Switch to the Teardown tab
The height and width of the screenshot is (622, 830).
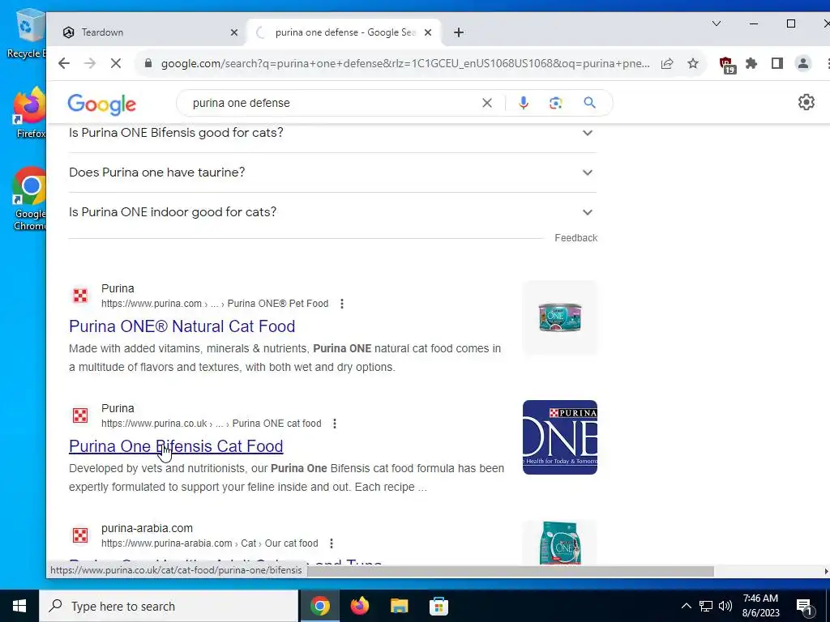click(148, 32)
